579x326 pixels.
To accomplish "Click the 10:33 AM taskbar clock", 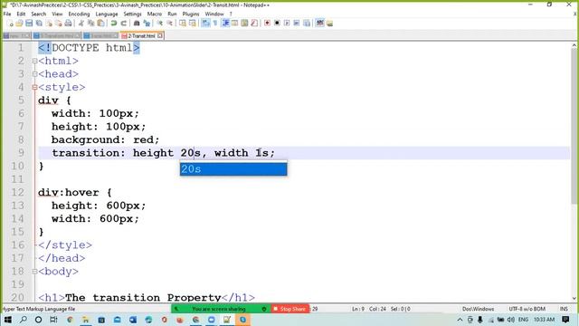I will pyautogui.click(x=544, y=320).
